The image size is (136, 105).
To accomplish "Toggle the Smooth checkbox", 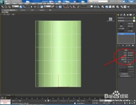I will (127, 64).
